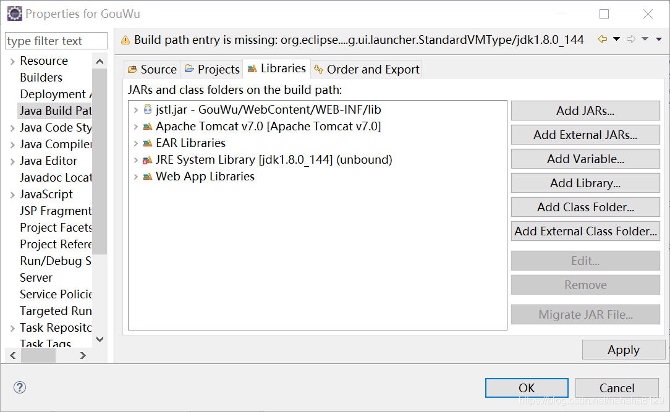Click the sidebar horizontal scroll left arrow
670x412 pixels.
[13, 355]
